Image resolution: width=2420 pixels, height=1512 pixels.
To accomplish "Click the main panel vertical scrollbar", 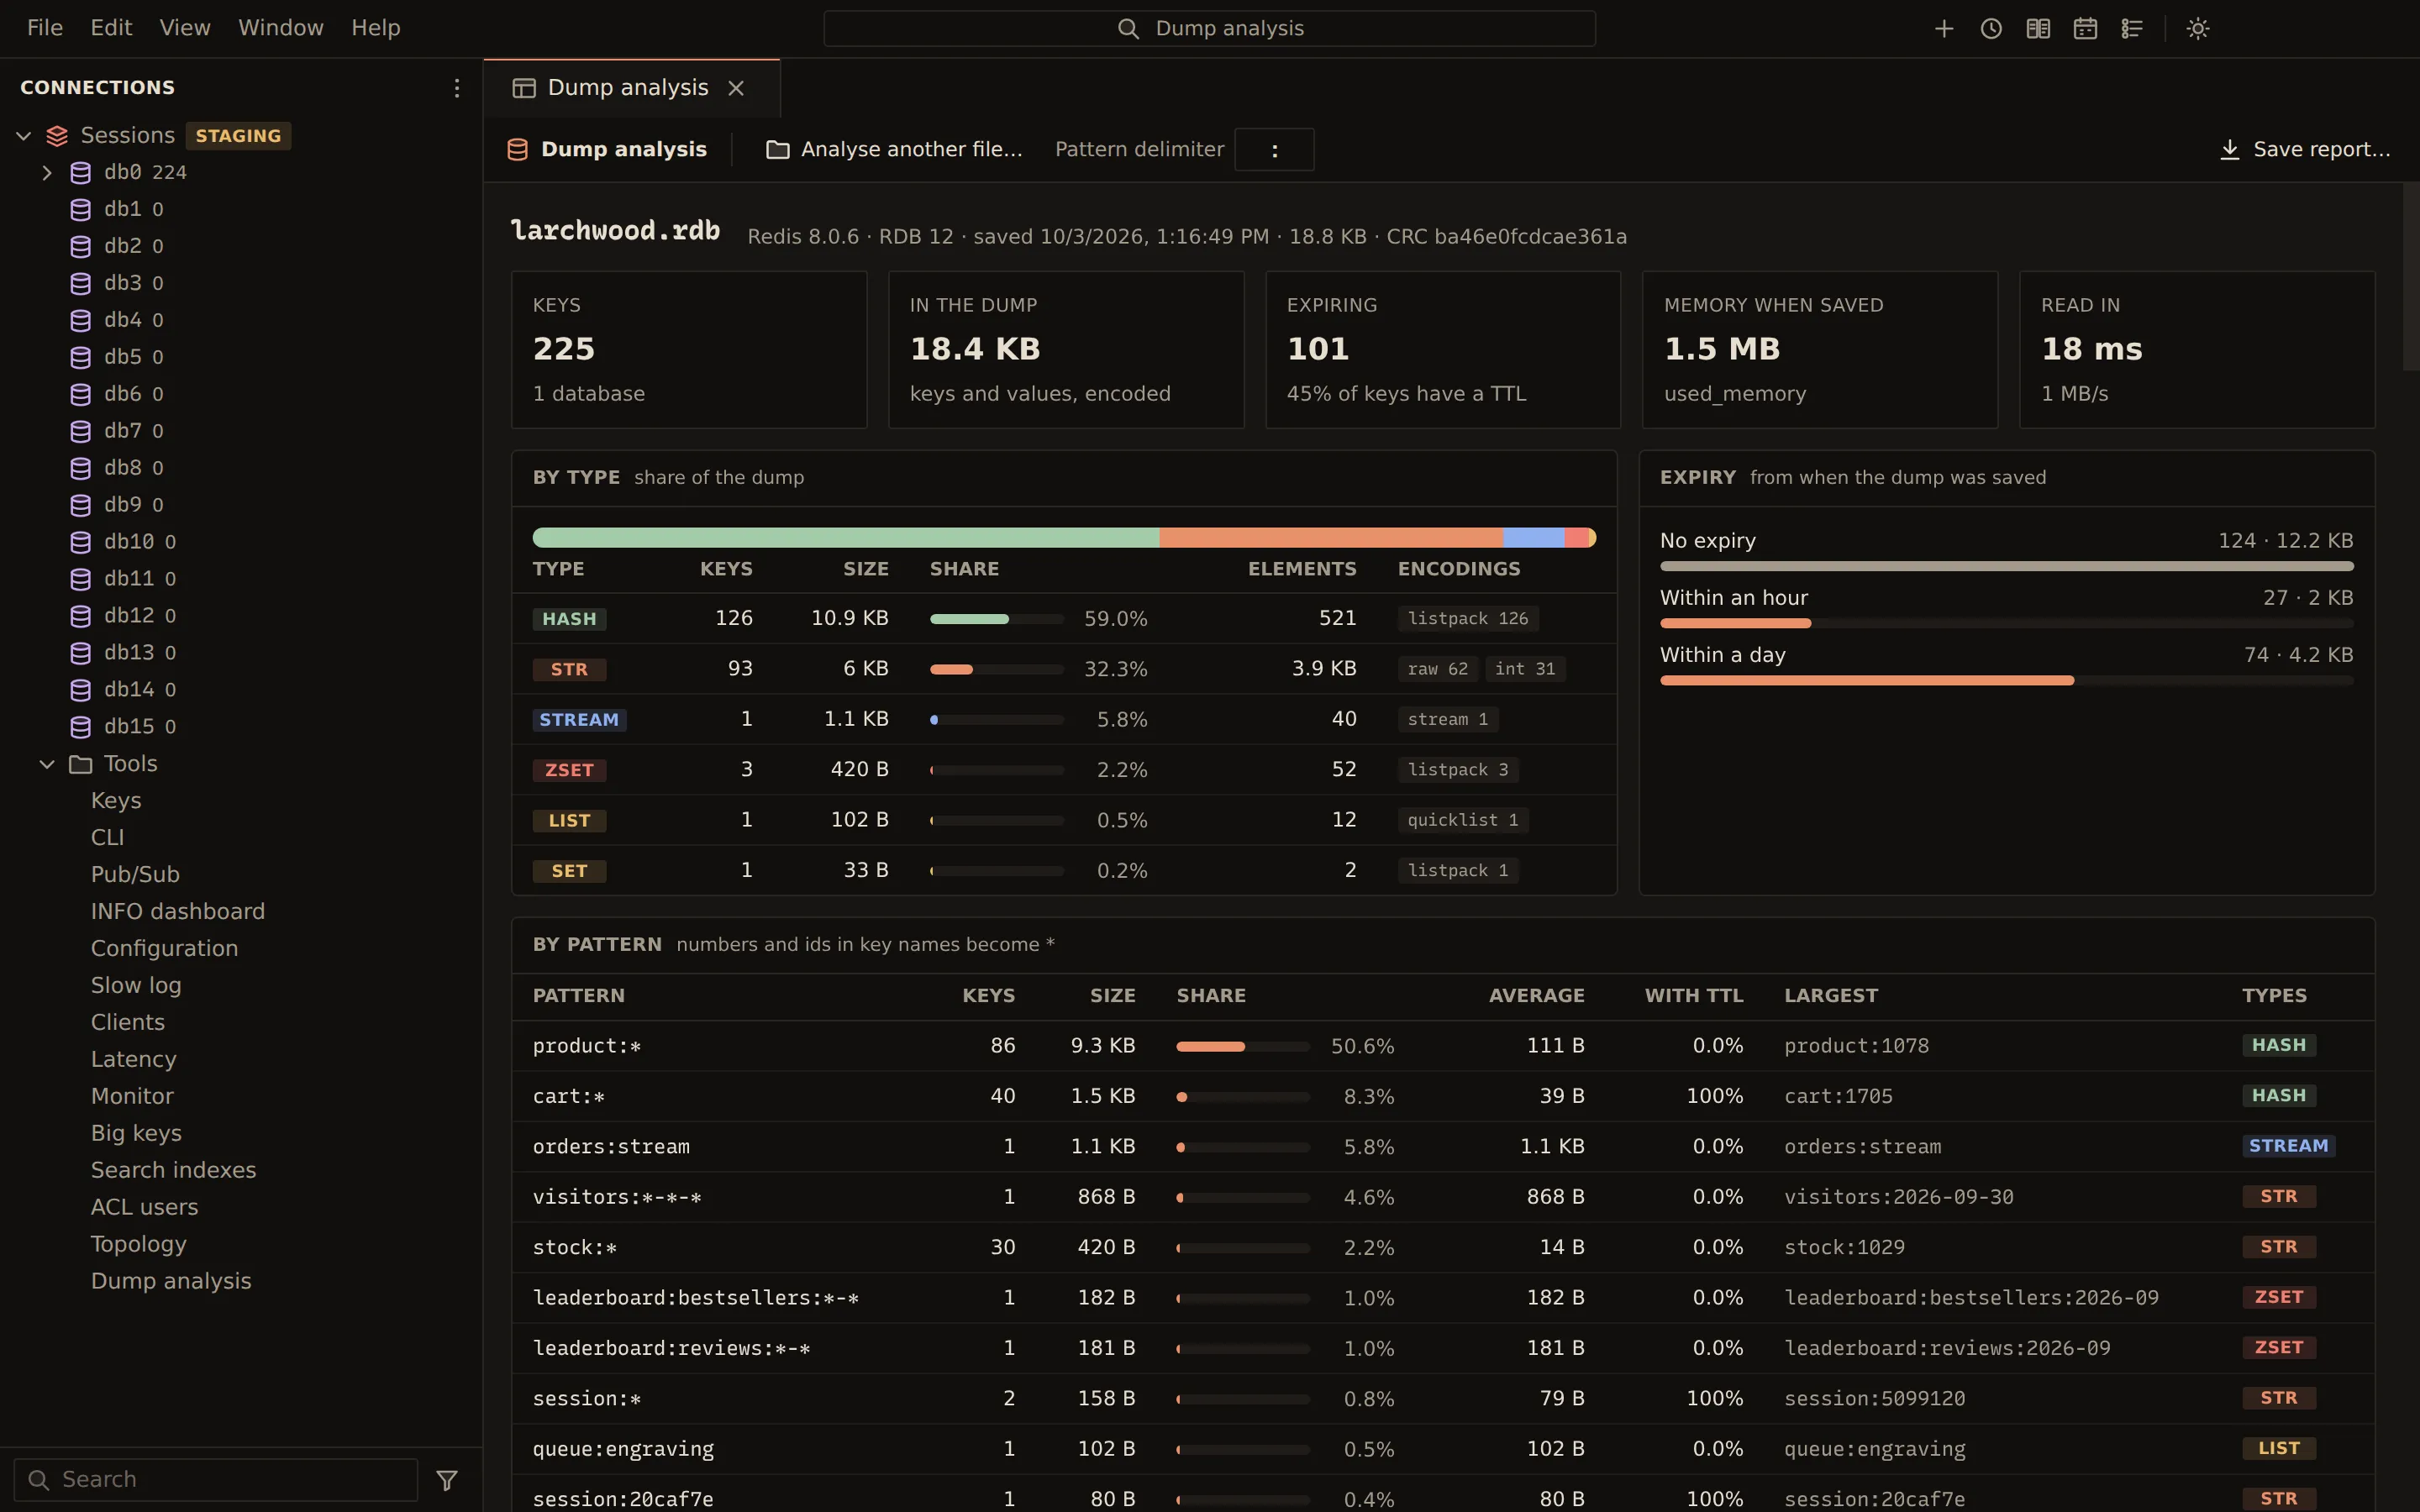I will (2411, 276).
